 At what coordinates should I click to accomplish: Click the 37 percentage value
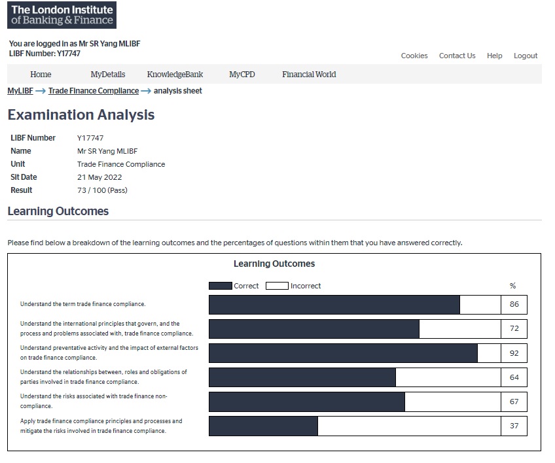click(514, 426)
